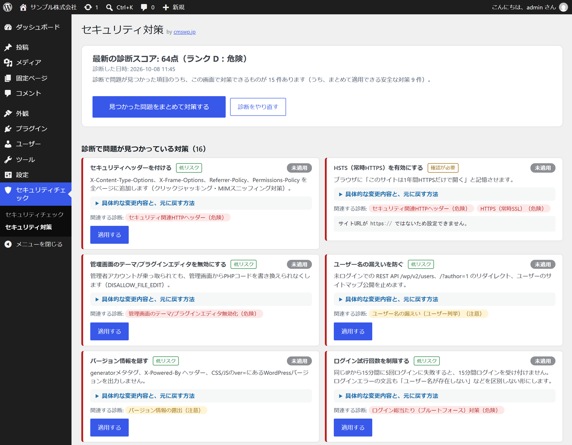
Task: Open the Ctrl+K search icon
Action: click(109, 7)
